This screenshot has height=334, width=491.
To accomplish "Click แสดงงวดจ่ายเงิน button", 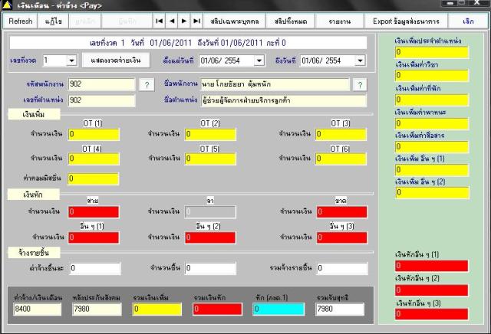I will tap(116, 60).
